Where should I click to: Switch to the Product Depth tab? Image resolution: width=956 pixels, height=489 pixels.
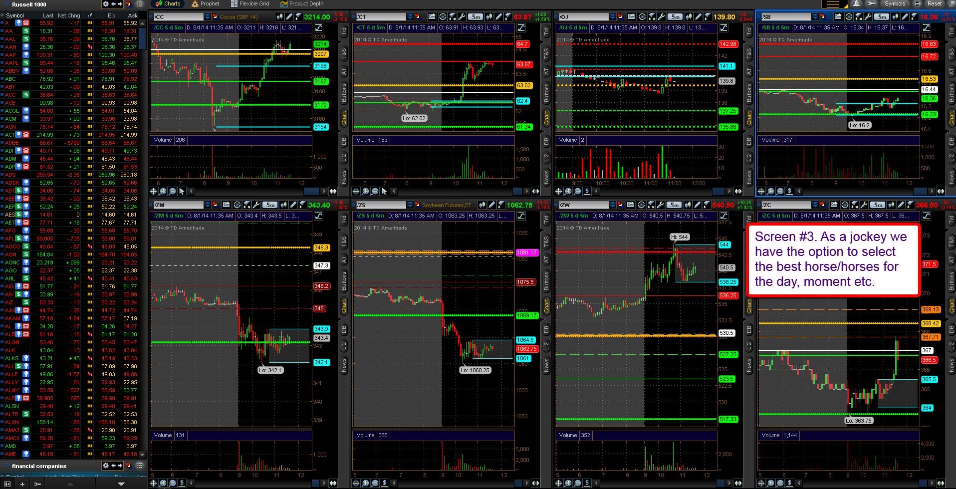point(302,3)
